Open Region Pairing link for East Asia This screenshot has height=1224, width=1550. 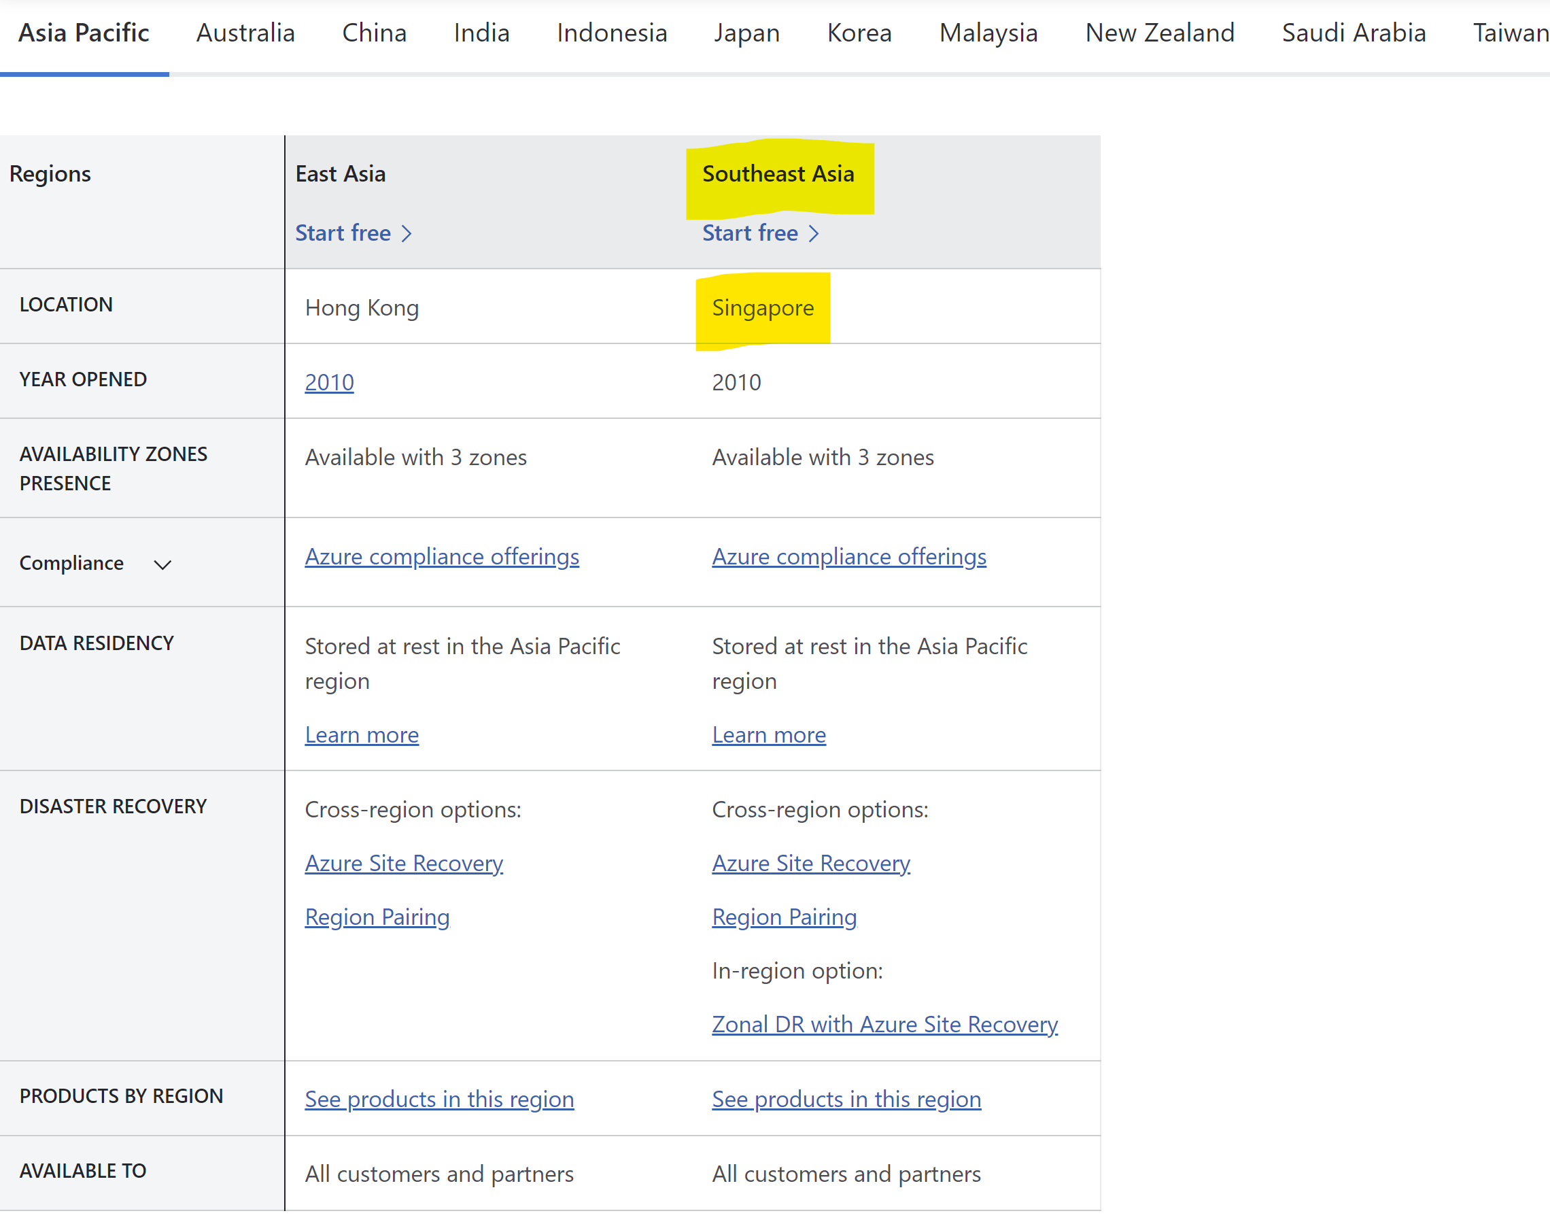[x=377, y=917]
